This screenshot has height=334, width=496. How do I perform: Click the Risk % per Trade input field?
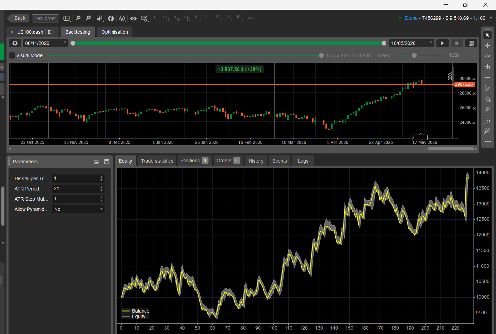[x=78, y=179]
